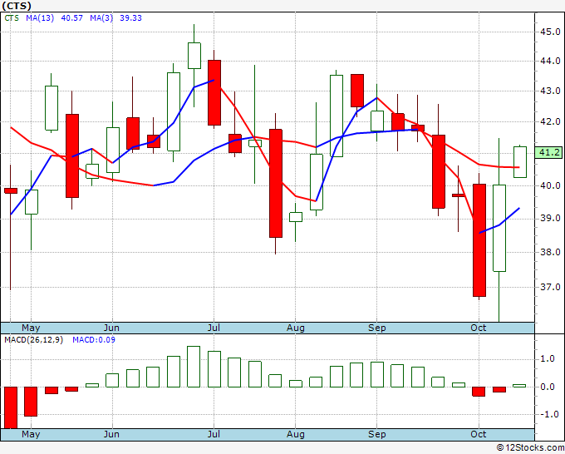Click the MA(3) value 39.33
The image size is (565, 454).
(130, 18)
